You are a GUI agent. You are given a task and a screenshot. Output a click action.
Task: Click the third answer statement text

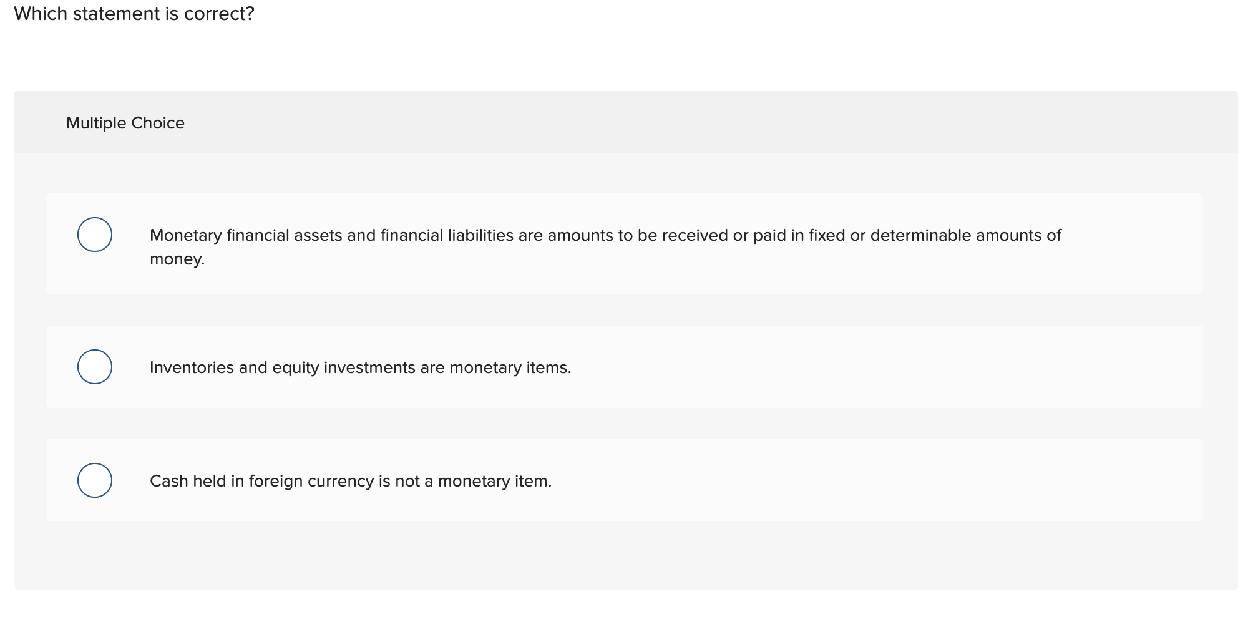pyautogui.click(x=351, y=481)
